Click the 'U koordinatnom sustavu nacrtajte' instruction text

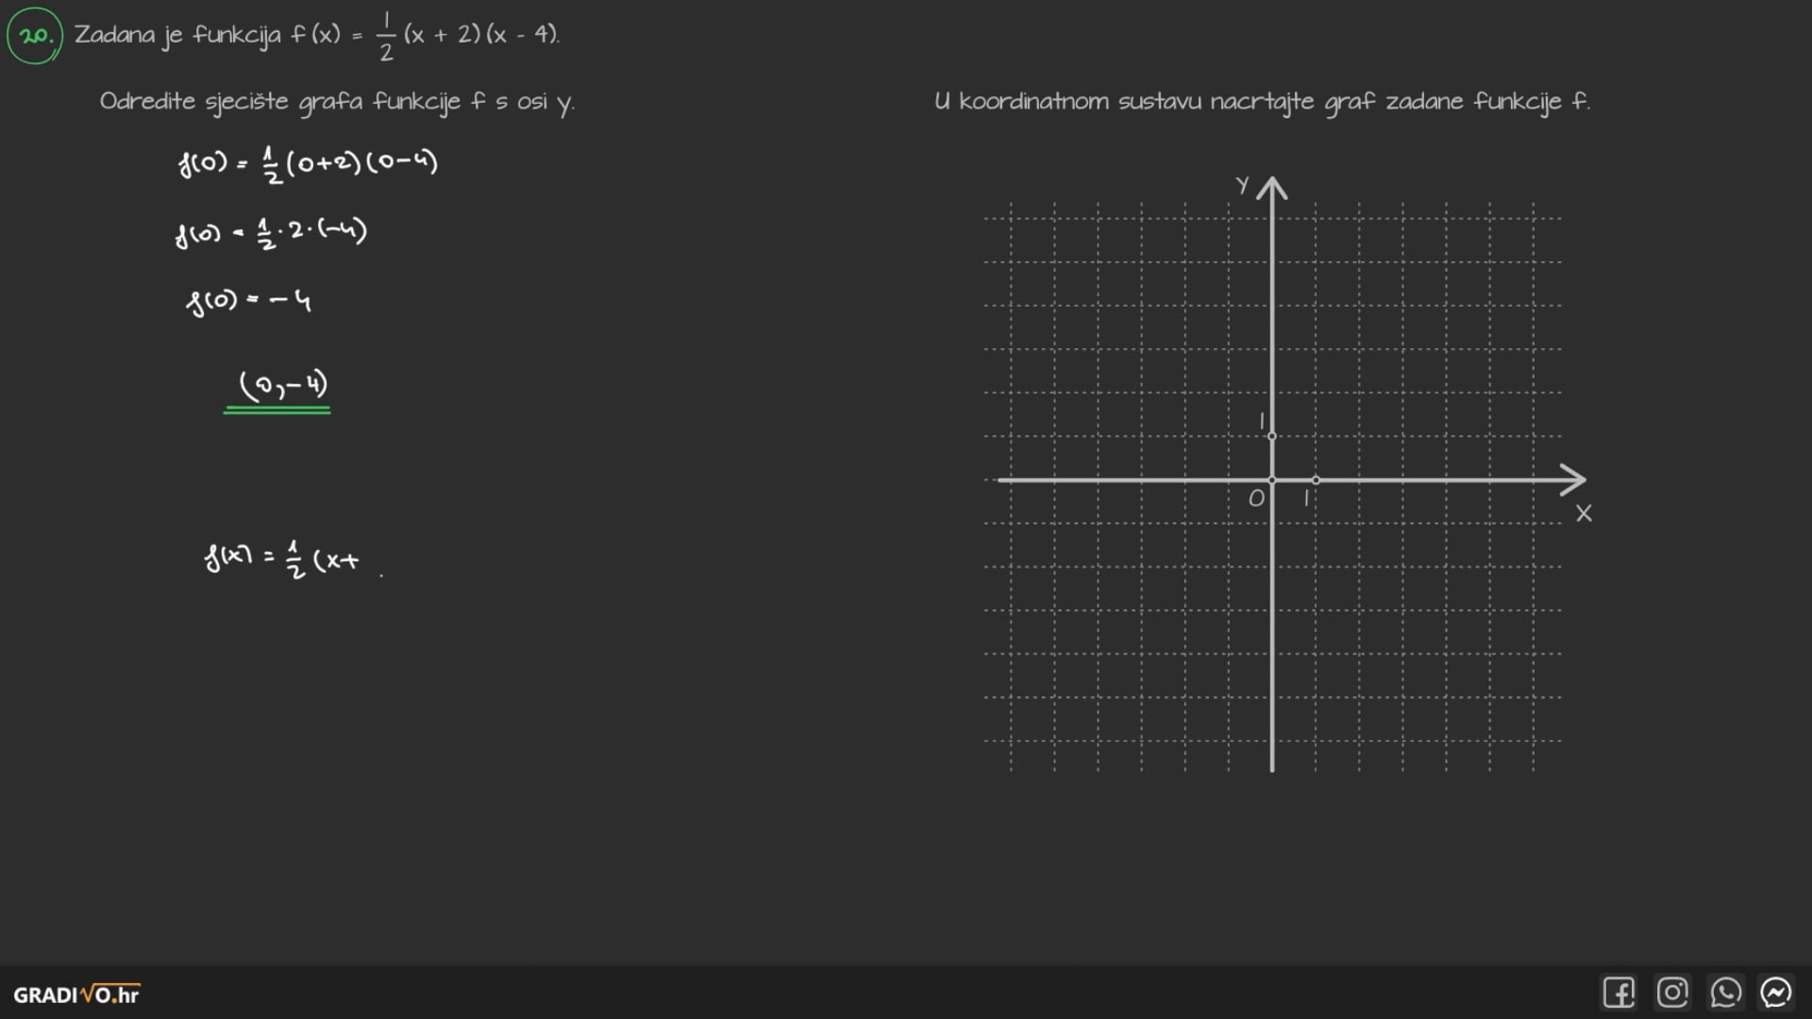(1262, 102)
